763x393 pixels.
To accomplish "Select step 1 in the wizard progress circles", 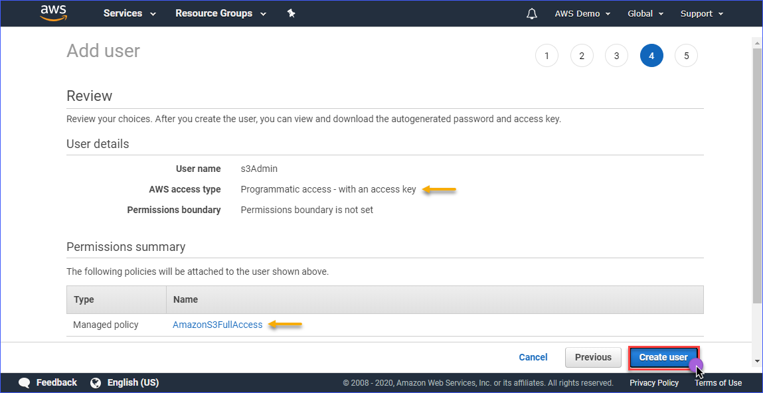I will (547, 55).
